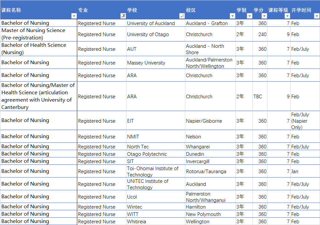
Task: Click the Wintec school cell
Action: click(155, 207)
